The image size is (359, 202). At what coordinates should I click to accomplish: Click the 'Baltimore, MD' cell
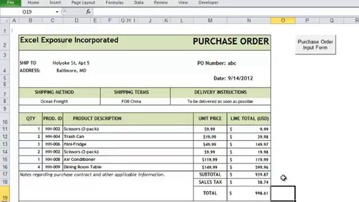(x=71, y=71)
